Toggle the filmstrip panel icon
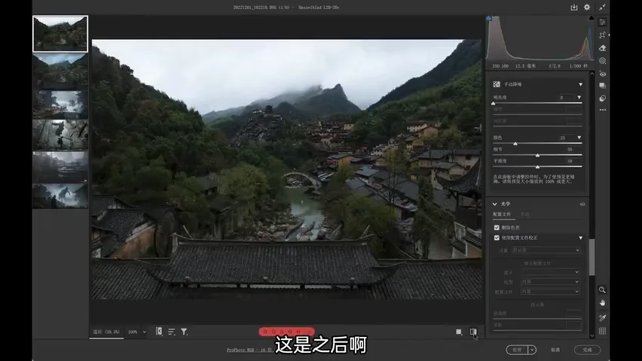642x361 pixels. click(x=159, y=332)
